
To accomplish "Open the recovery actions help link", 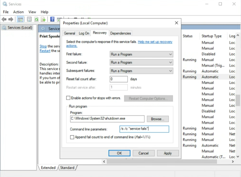I will coord(155,42).
